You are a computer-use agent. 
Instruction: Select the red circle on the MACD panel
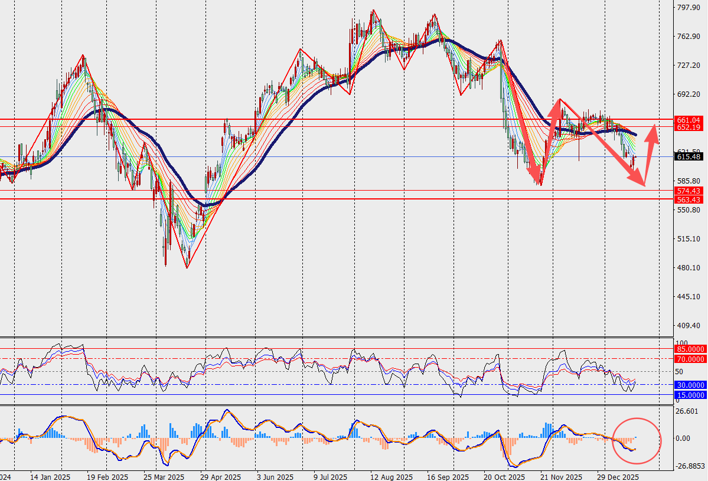635,440
